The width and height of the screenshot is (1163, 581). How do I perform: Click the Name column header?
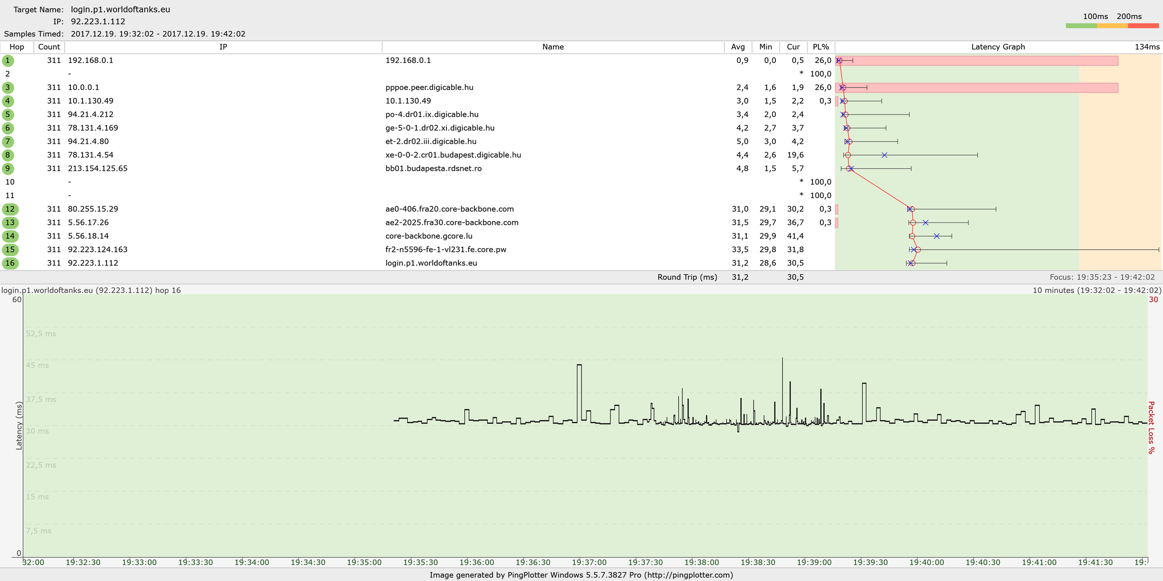pos(553,47)
